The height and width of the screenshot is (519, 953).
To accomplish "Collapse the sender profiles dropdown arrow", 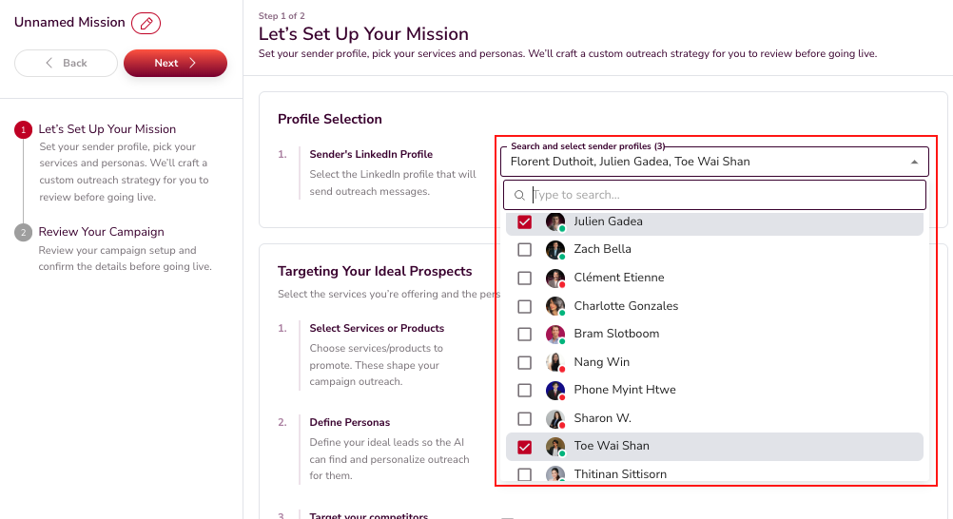I will click(x=914, y=163).
